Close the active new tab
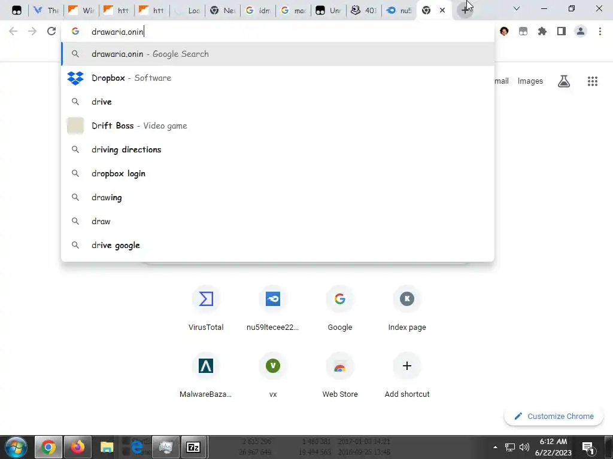Image resolution: width=613 pixels, height=459 pixels. 442,10
